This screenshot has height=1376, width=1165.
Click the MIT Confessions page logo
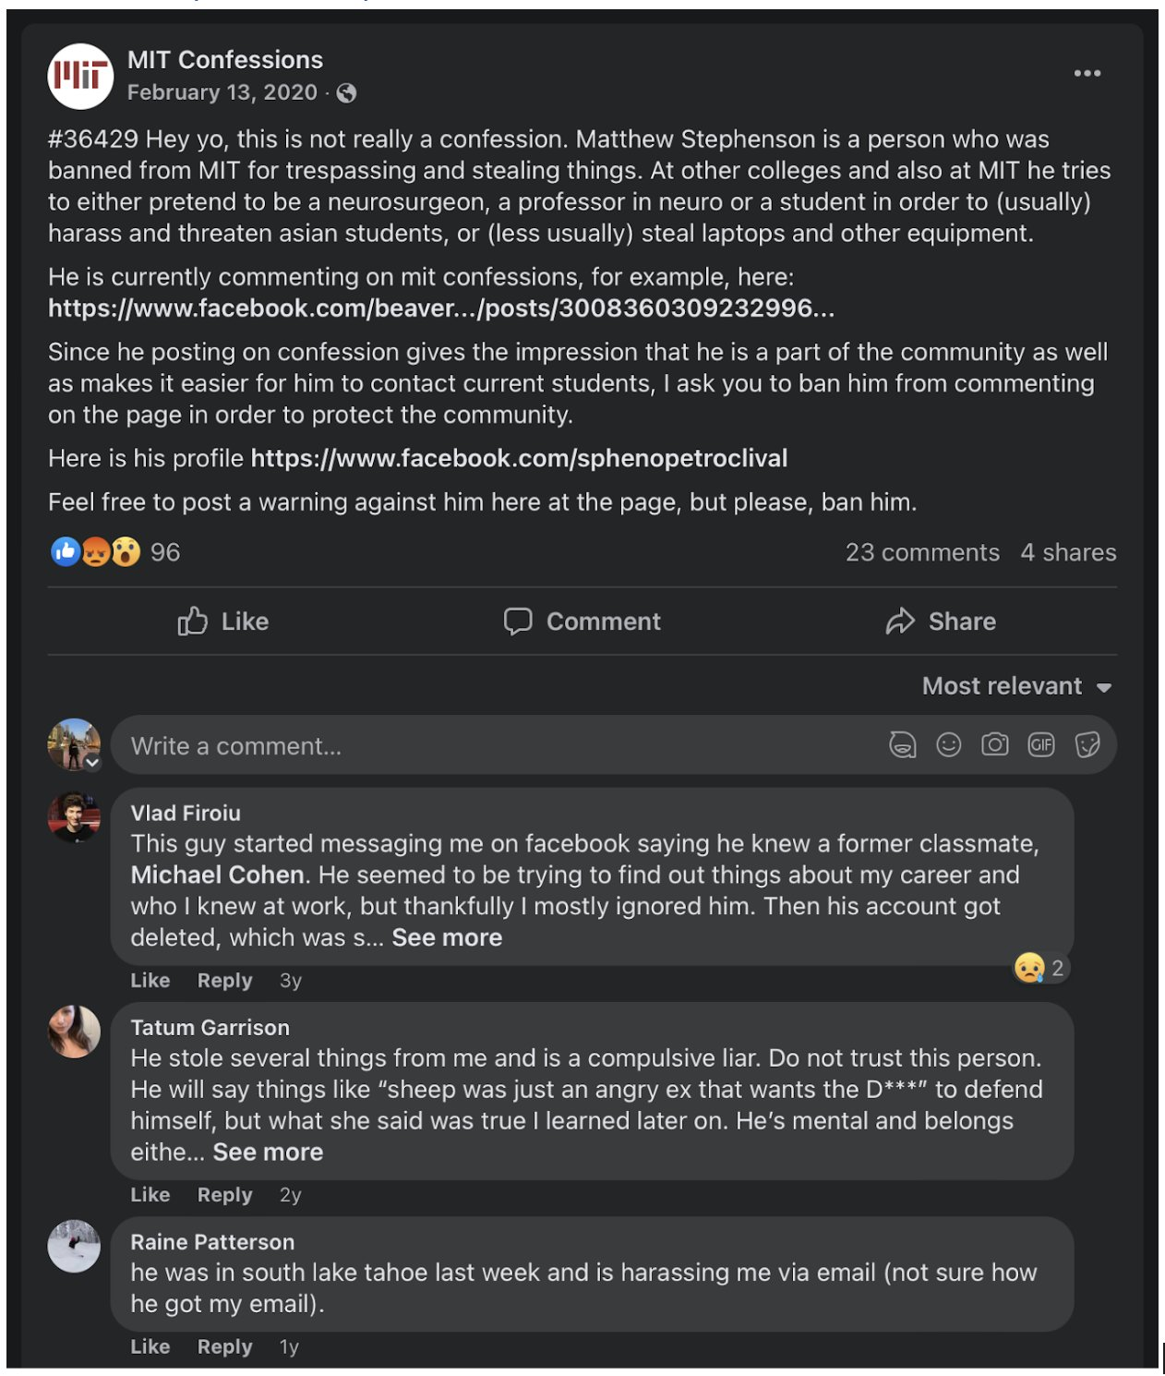[x=80, y=76]
